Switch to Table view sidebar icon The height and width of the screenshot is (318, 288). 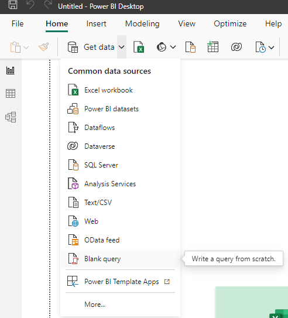(x=11, y=94)
